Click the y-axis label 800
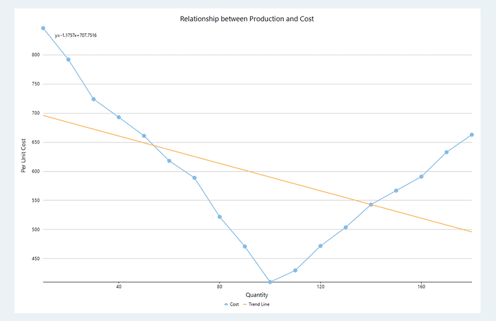Image resolution: width=496 pixels, height=321 pixels. (x=36, y=55)
